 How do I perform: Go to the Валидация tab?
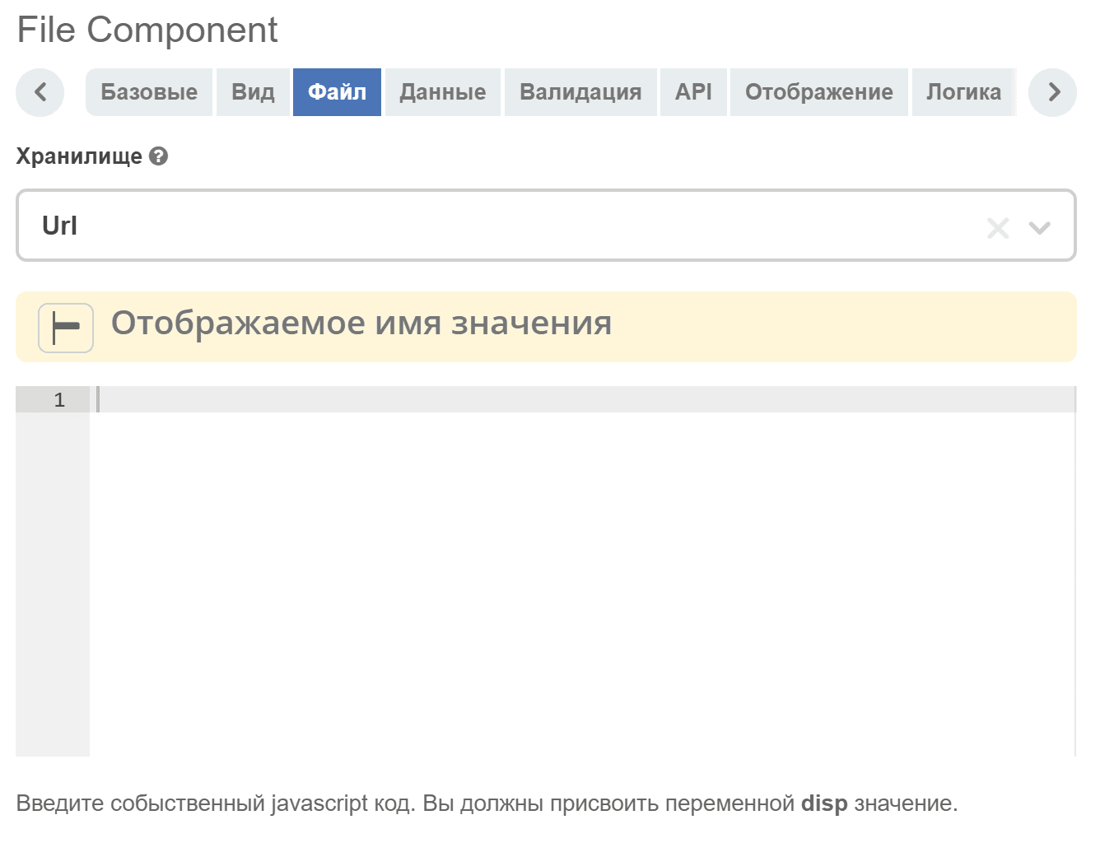pyautogui.click(x=580, y=92)
